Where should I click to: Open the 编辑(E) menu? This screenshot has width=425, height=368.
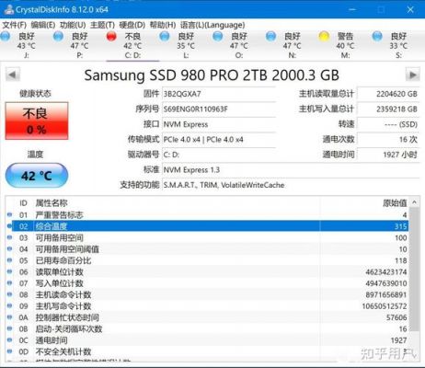43,25
